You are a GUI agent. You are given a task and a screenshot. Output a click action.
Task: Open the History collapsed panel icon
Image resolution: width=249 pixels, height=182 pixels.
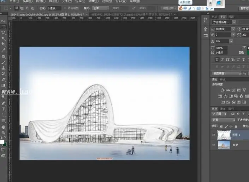[206, 20]
